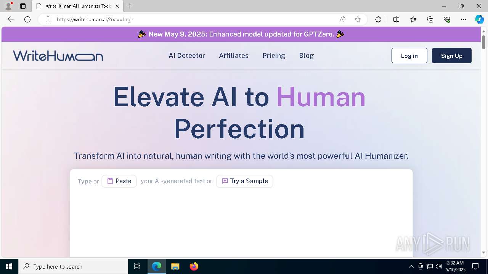Open AI Detector nav link
The width and height of the screenshot is (488, 274).
(x=187, y=56)
